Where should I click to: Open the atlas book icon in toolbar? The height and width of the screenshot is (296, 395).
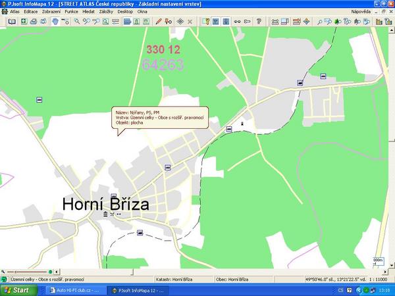tap(12, 22)
